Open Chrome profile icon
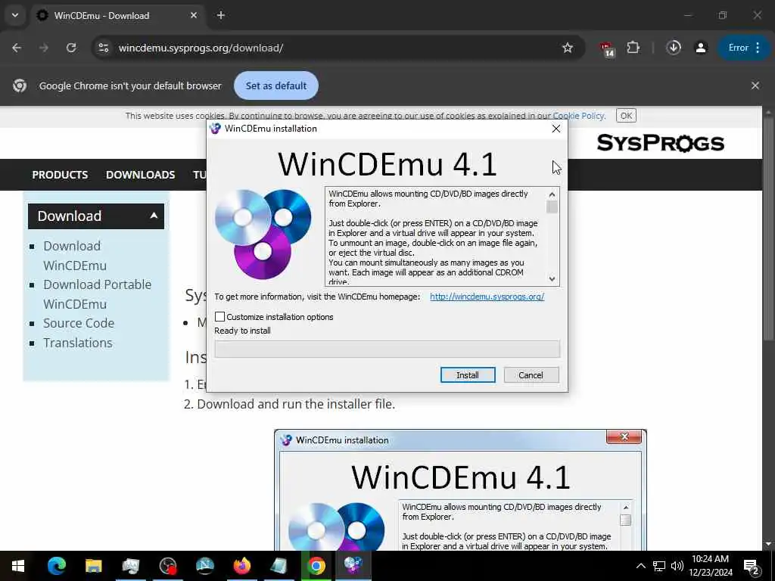Screen dimensions: 775x581 tap(701, 48)
